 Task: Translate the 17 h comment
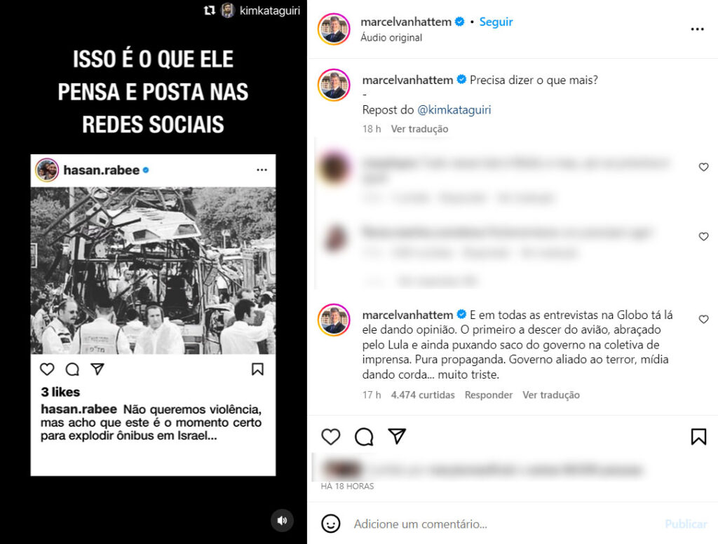[551, 395]
